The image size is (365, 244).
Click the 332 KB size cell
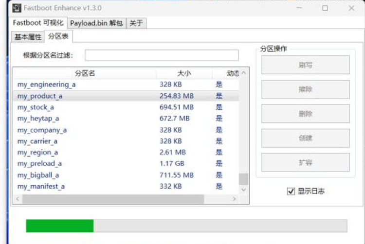pyautogui.click(x=171, y=186)
